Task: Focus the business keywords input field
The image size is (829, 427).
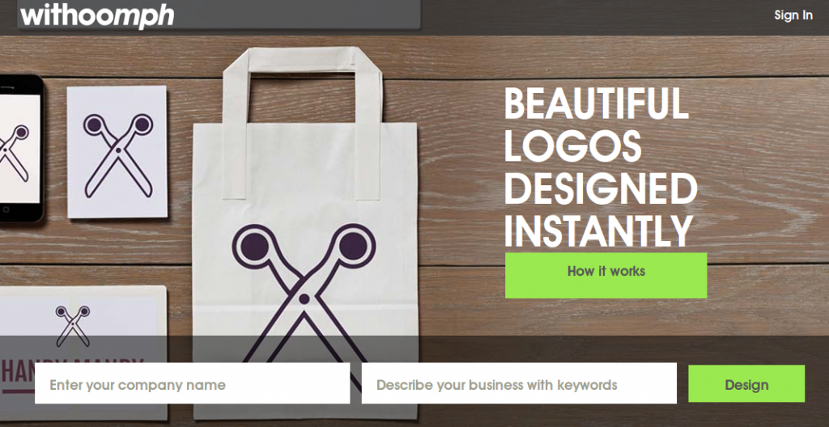Action: pos(519,383)
